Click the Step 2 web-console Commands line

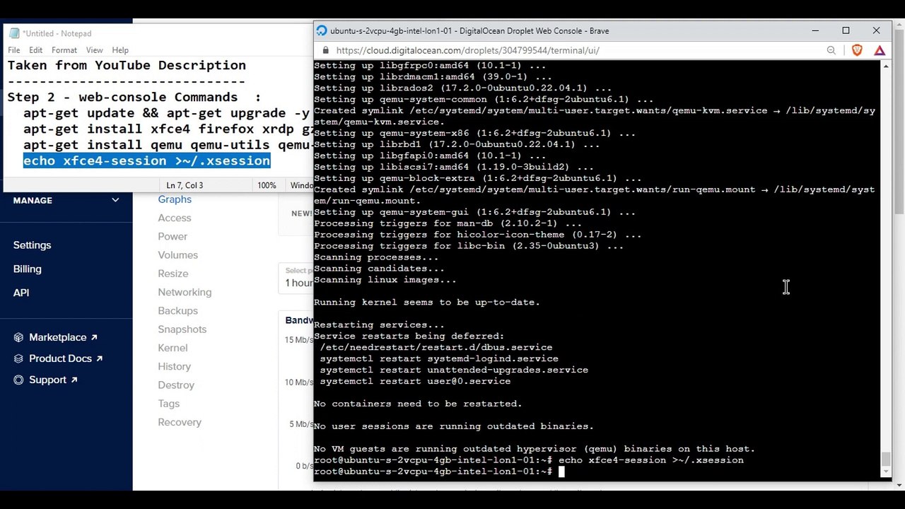coord(134,97)
